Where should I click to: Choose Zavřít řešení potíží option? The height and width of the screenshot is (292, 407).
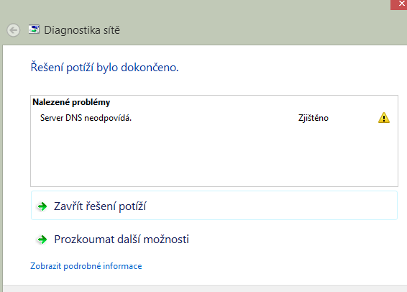click(x=214, y=206)
